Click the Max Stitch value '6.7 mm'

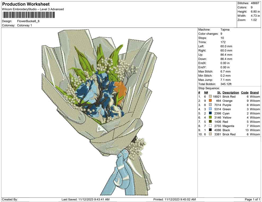[225, 72]
